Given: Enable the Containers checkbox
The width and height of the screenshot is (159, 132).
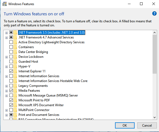Looking at the screenshot, I should 11,47.
